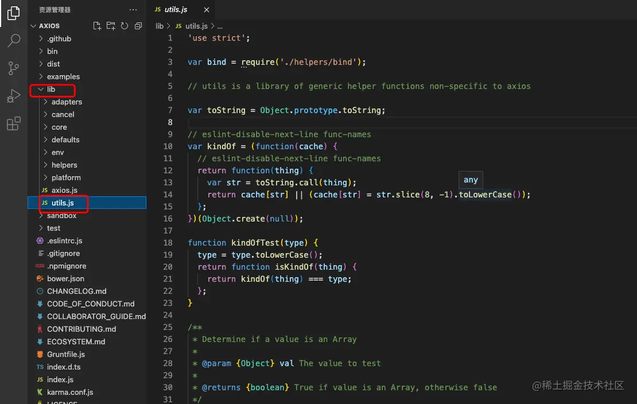The width and height of the screenshot is (637, 404).
Task: Open index.d.ts file
Action: point(87,367)
